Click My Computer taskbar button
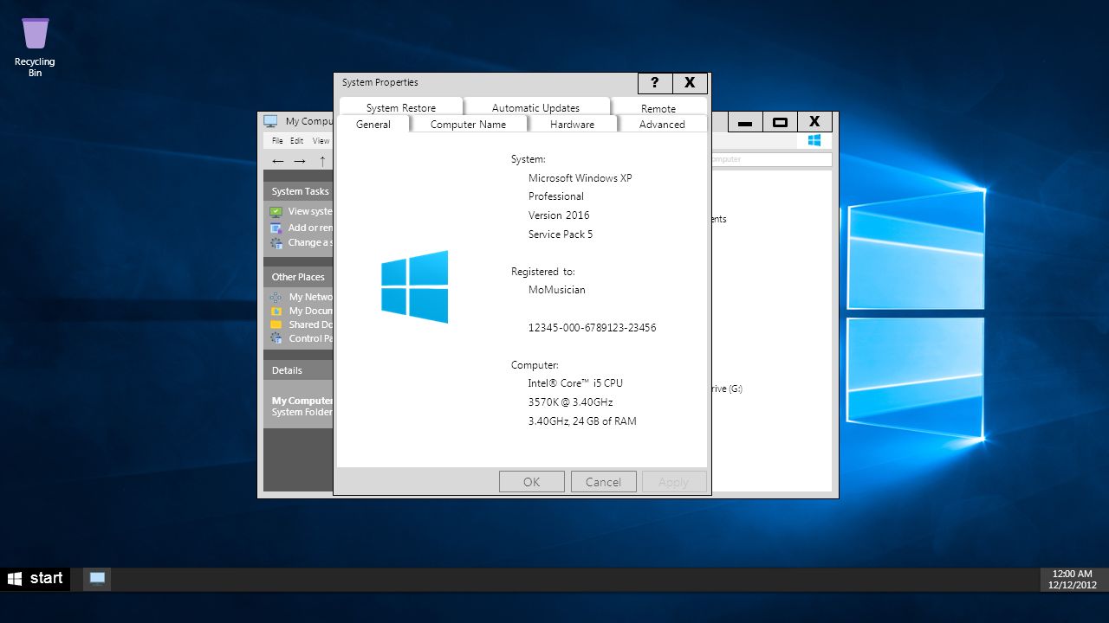This screenshot has height=623, width=1109. [97, 578]
